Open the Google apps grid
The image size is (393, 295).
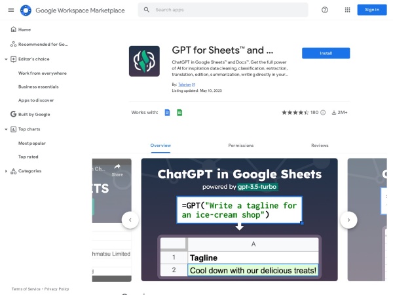(x=347, y=10)
